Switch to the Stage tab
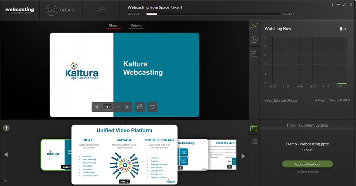The image size is (356, 186). (x=113, y=26)
